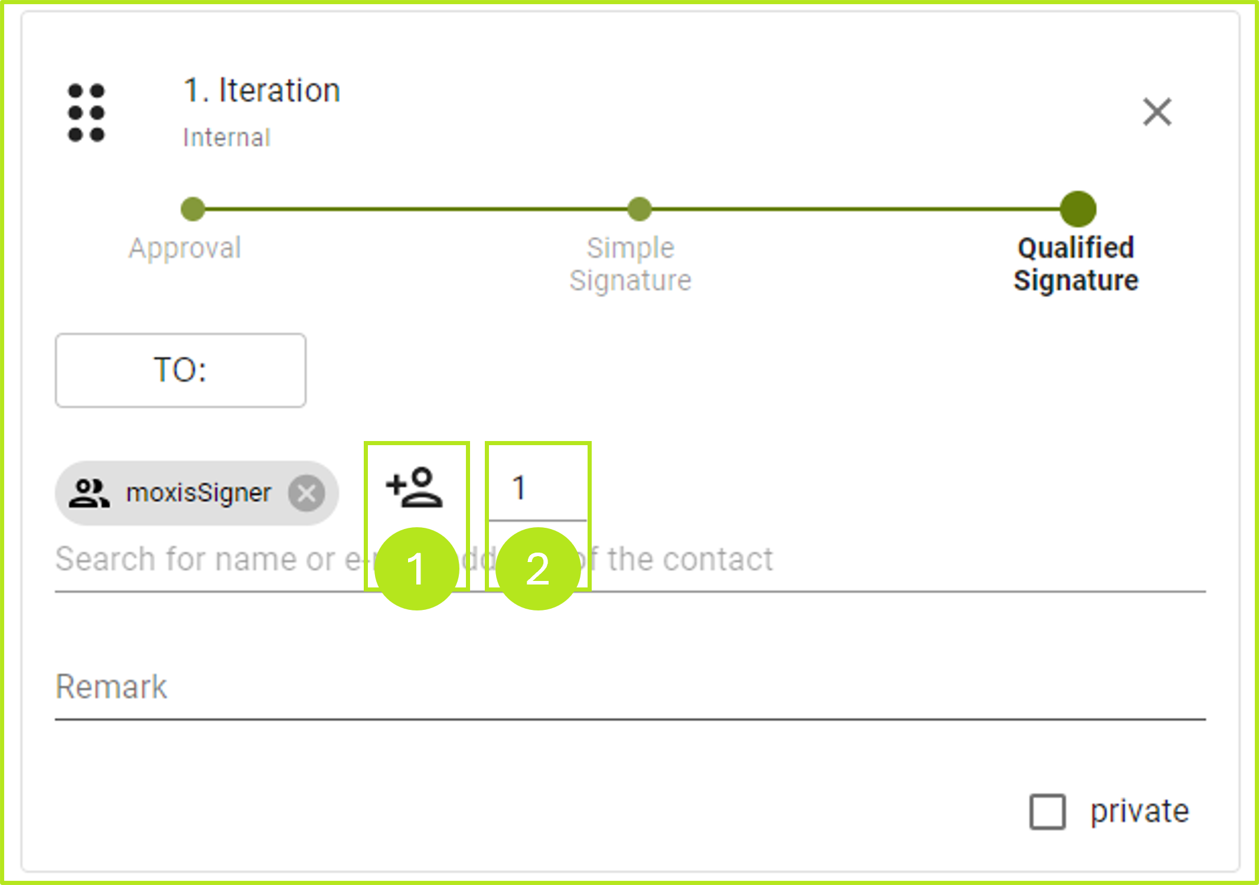
Task: Click the group icon on moxisSigner chip
Action: point(89,493)
